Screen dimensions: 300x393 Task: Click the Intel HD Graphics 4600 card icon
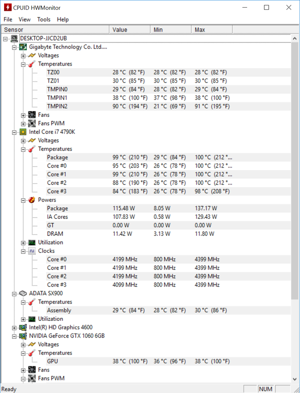(x=23, y=327)
